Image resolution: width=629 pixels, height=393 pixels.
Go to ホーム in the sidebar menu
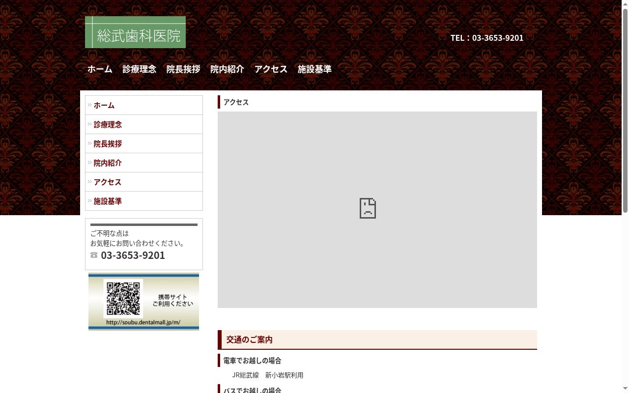pyautogui.click(x=144, y=105)
